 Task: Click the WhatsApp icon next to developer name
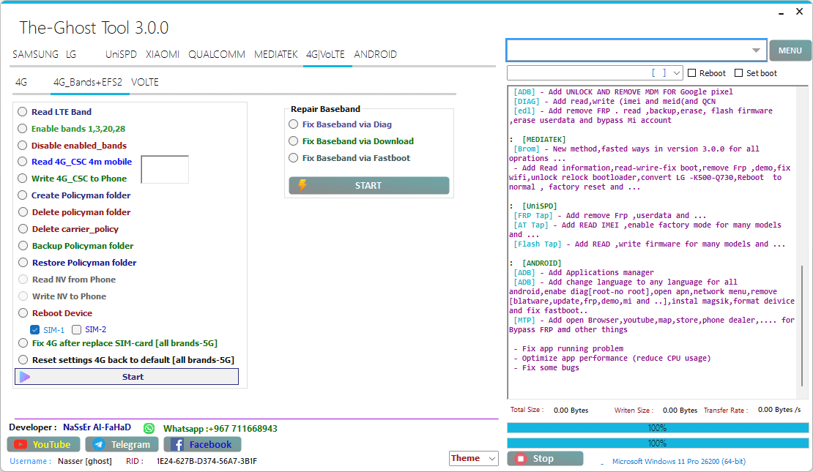point(149,429)
